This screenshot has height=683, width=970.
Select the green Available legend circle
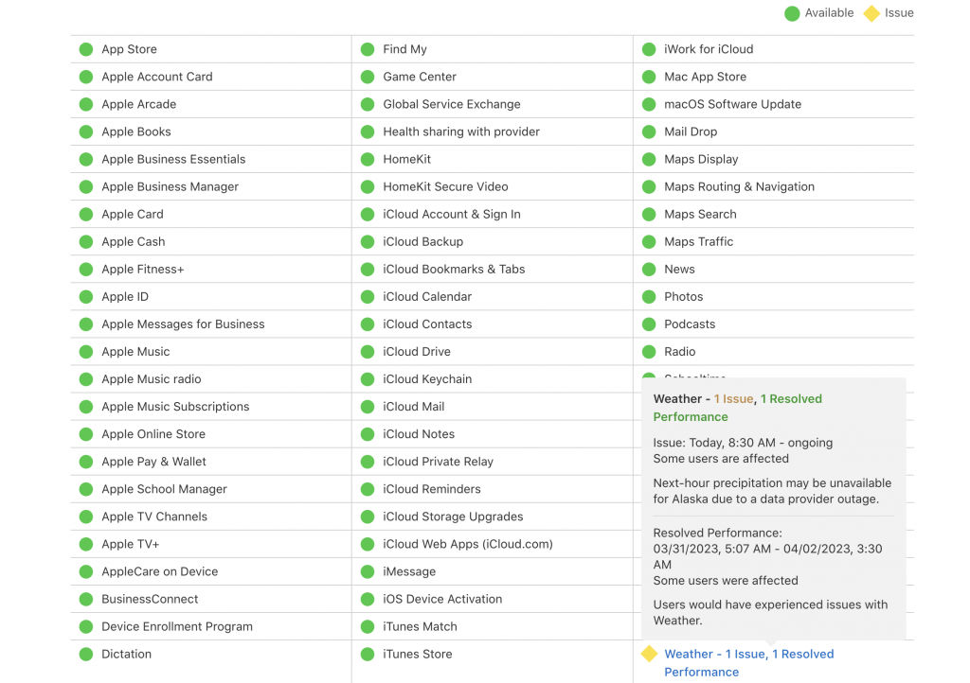[x=792, y=13]
